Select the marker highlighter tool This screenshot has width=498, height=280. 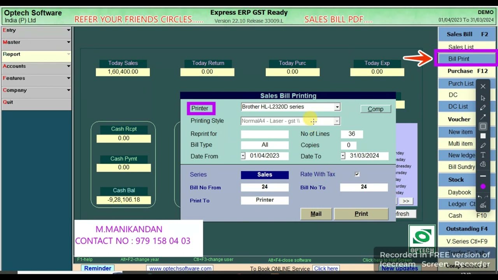pyautogui.click(x=483, y=145)
